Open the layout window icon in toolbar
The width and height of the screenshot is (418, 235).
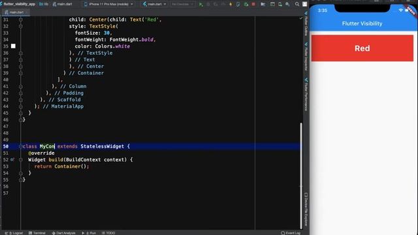click(x=272, y=5)
